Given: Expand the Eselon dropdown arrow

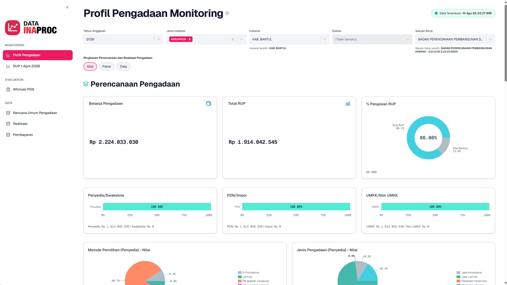Looking at the screenshot, I should 408,39.
